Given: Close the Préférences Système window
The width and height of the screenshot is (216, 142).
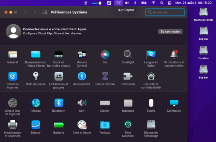Looking at the screenshot, I should pos(6,12).
